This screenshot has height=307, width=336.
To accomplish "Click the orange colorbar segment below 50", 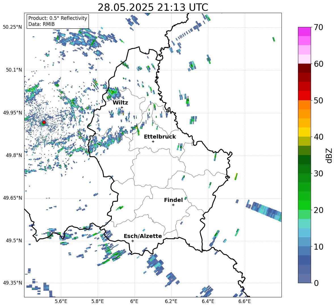I will [304, 105].
